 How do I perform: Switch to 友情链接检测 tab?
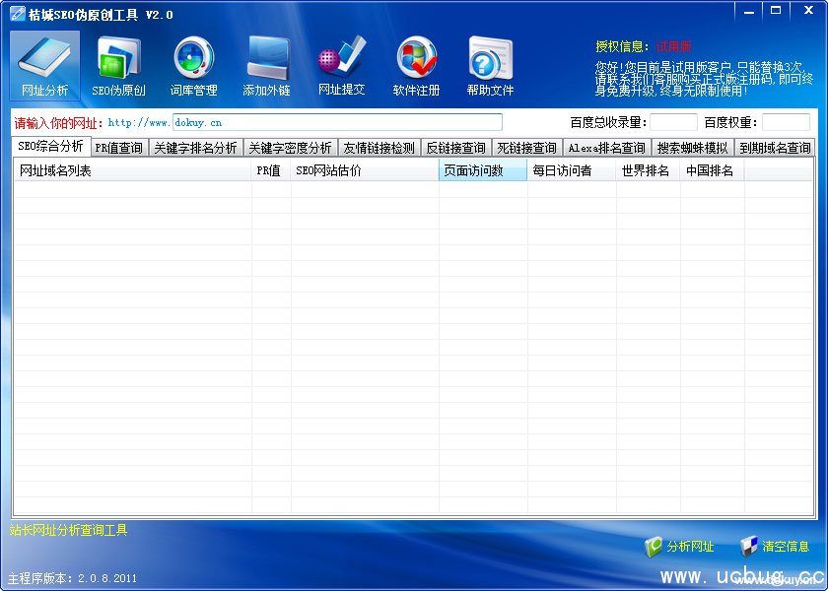(379, 148)
